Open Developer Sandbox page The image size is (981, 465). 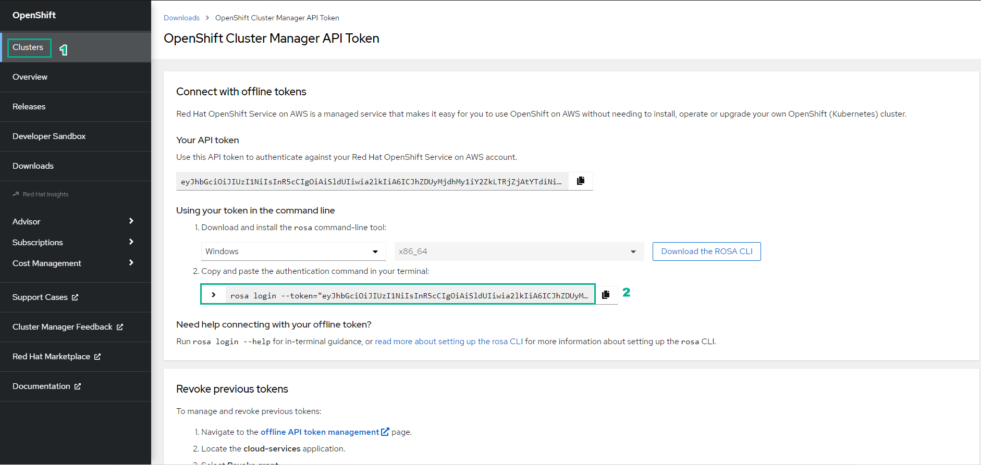[49, 136]
